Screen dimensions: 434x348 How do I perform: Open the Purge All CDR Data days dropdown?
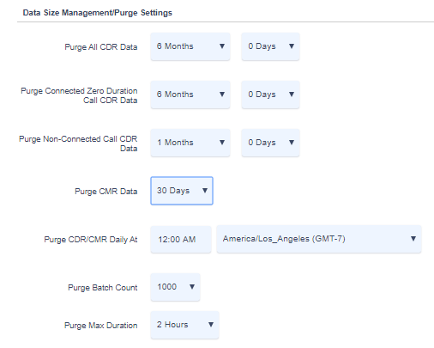coord(270,46)
